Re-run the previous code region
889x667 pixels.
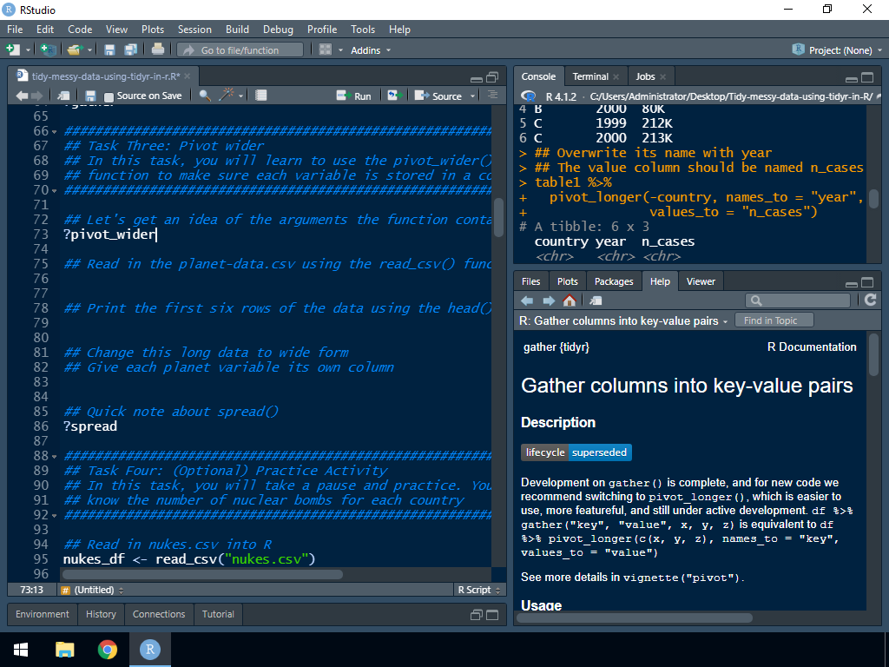[395, 96]
